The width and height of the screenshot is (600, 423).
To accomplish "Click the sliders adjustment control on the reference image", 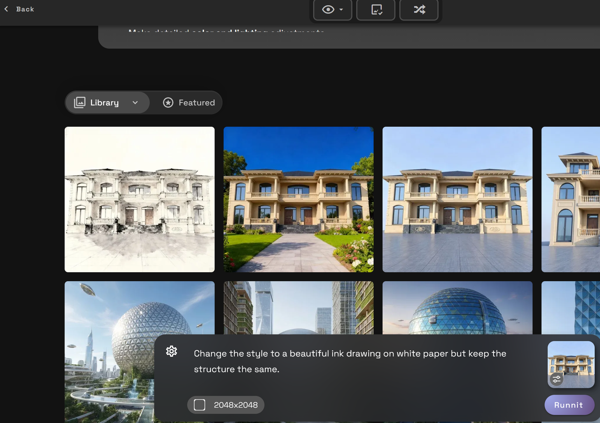I will [557, 379].
